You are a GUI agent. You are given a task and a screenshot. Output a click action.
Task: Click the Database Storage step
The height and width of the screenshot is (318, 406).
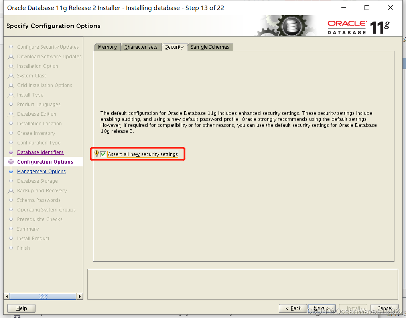coord(37,181)
